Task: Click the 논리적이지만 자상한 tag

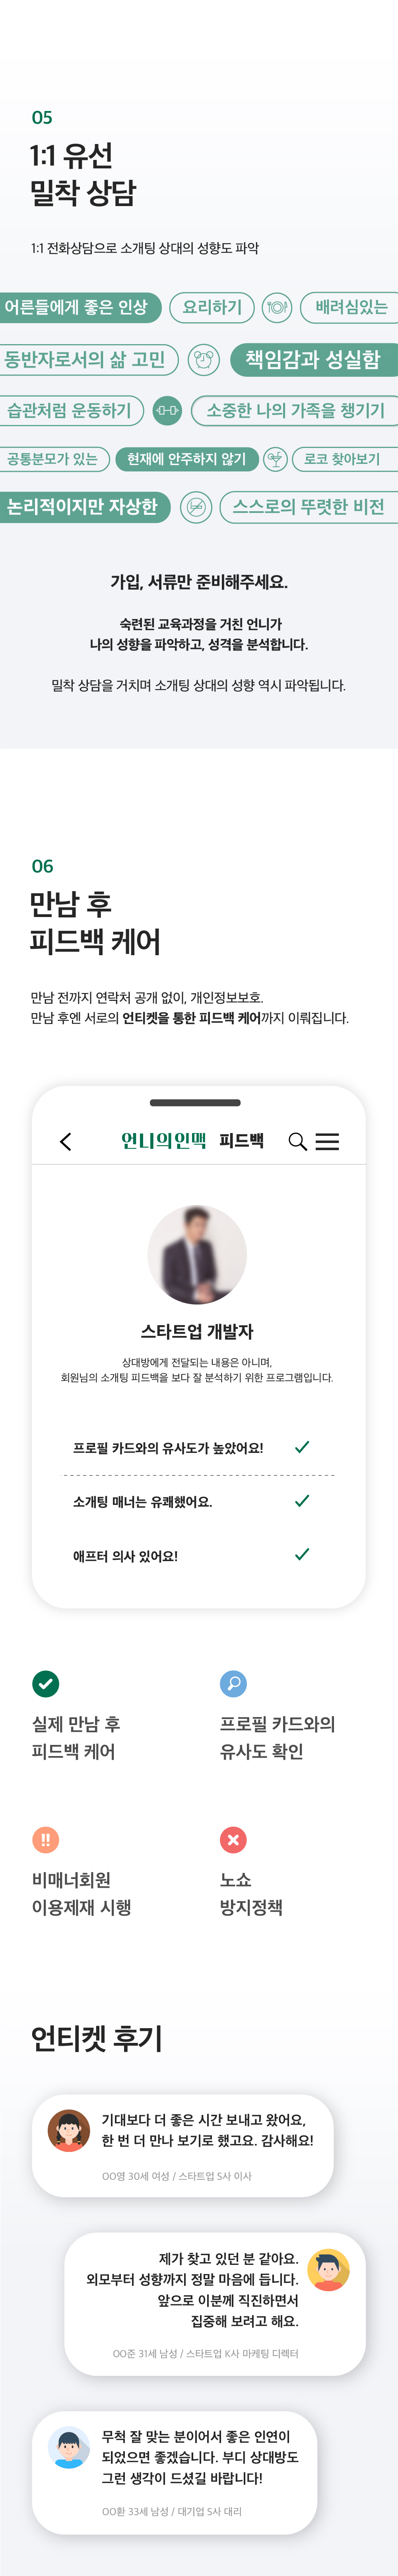Action: pyautogui.click(x=85, y=507)
